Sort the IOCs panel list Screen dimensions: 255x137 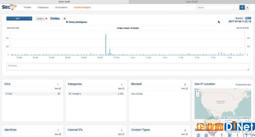click(58, 88)
